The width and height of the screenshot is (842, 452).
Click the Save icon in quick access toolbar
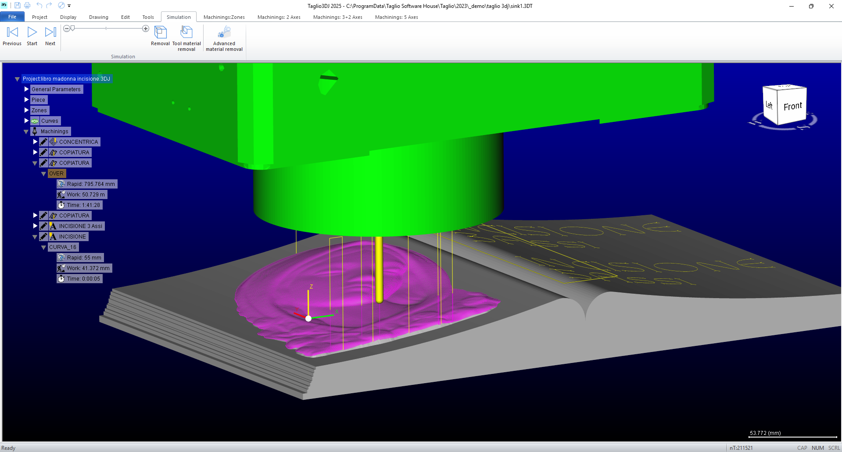point(18,6)
